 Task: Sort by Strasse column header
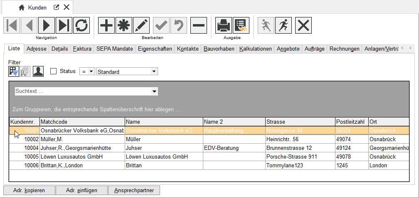point(301,122)
